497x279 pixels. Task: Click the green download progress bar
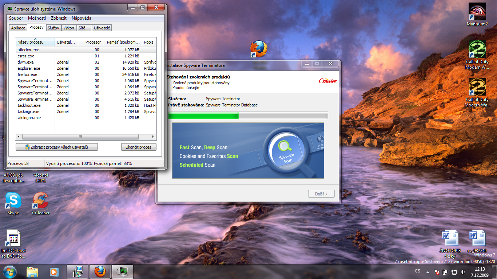[248, 116]
